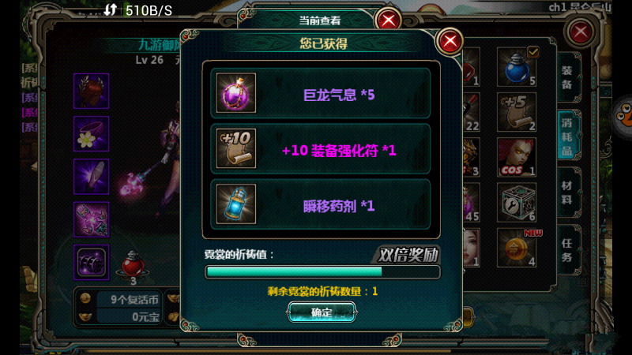This screenshot has width=632, height=355.
Task: Open the 任务 tab
Action: pos(567,250)
